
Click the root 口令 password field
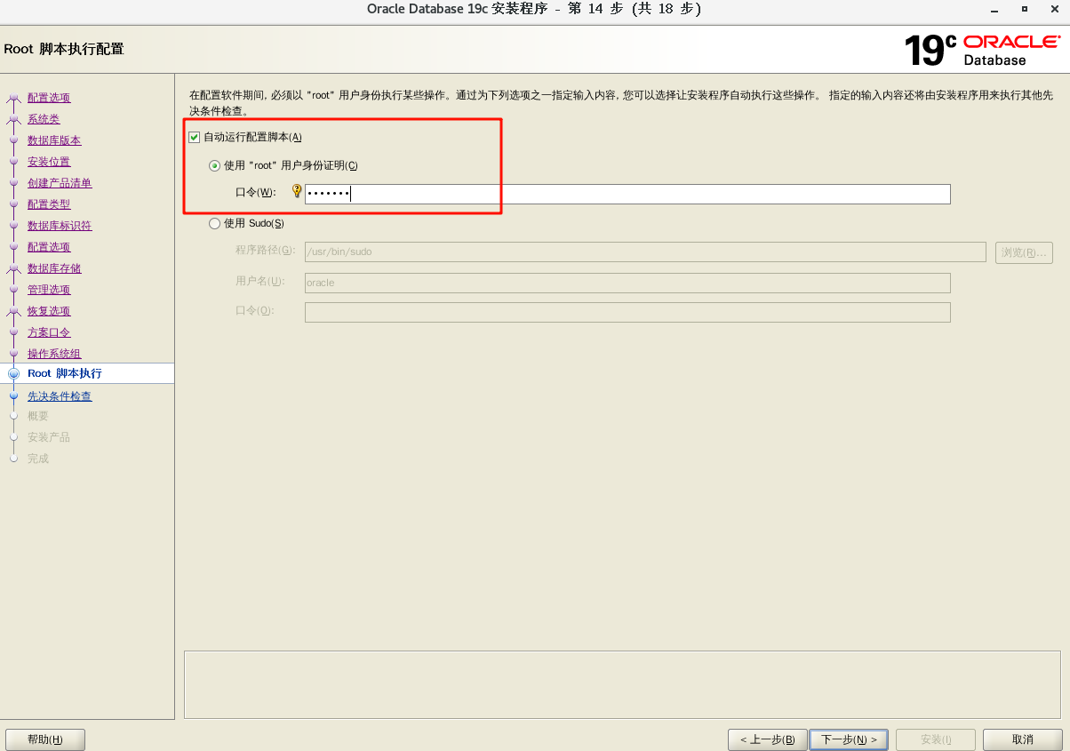click(x=627, y=194)
